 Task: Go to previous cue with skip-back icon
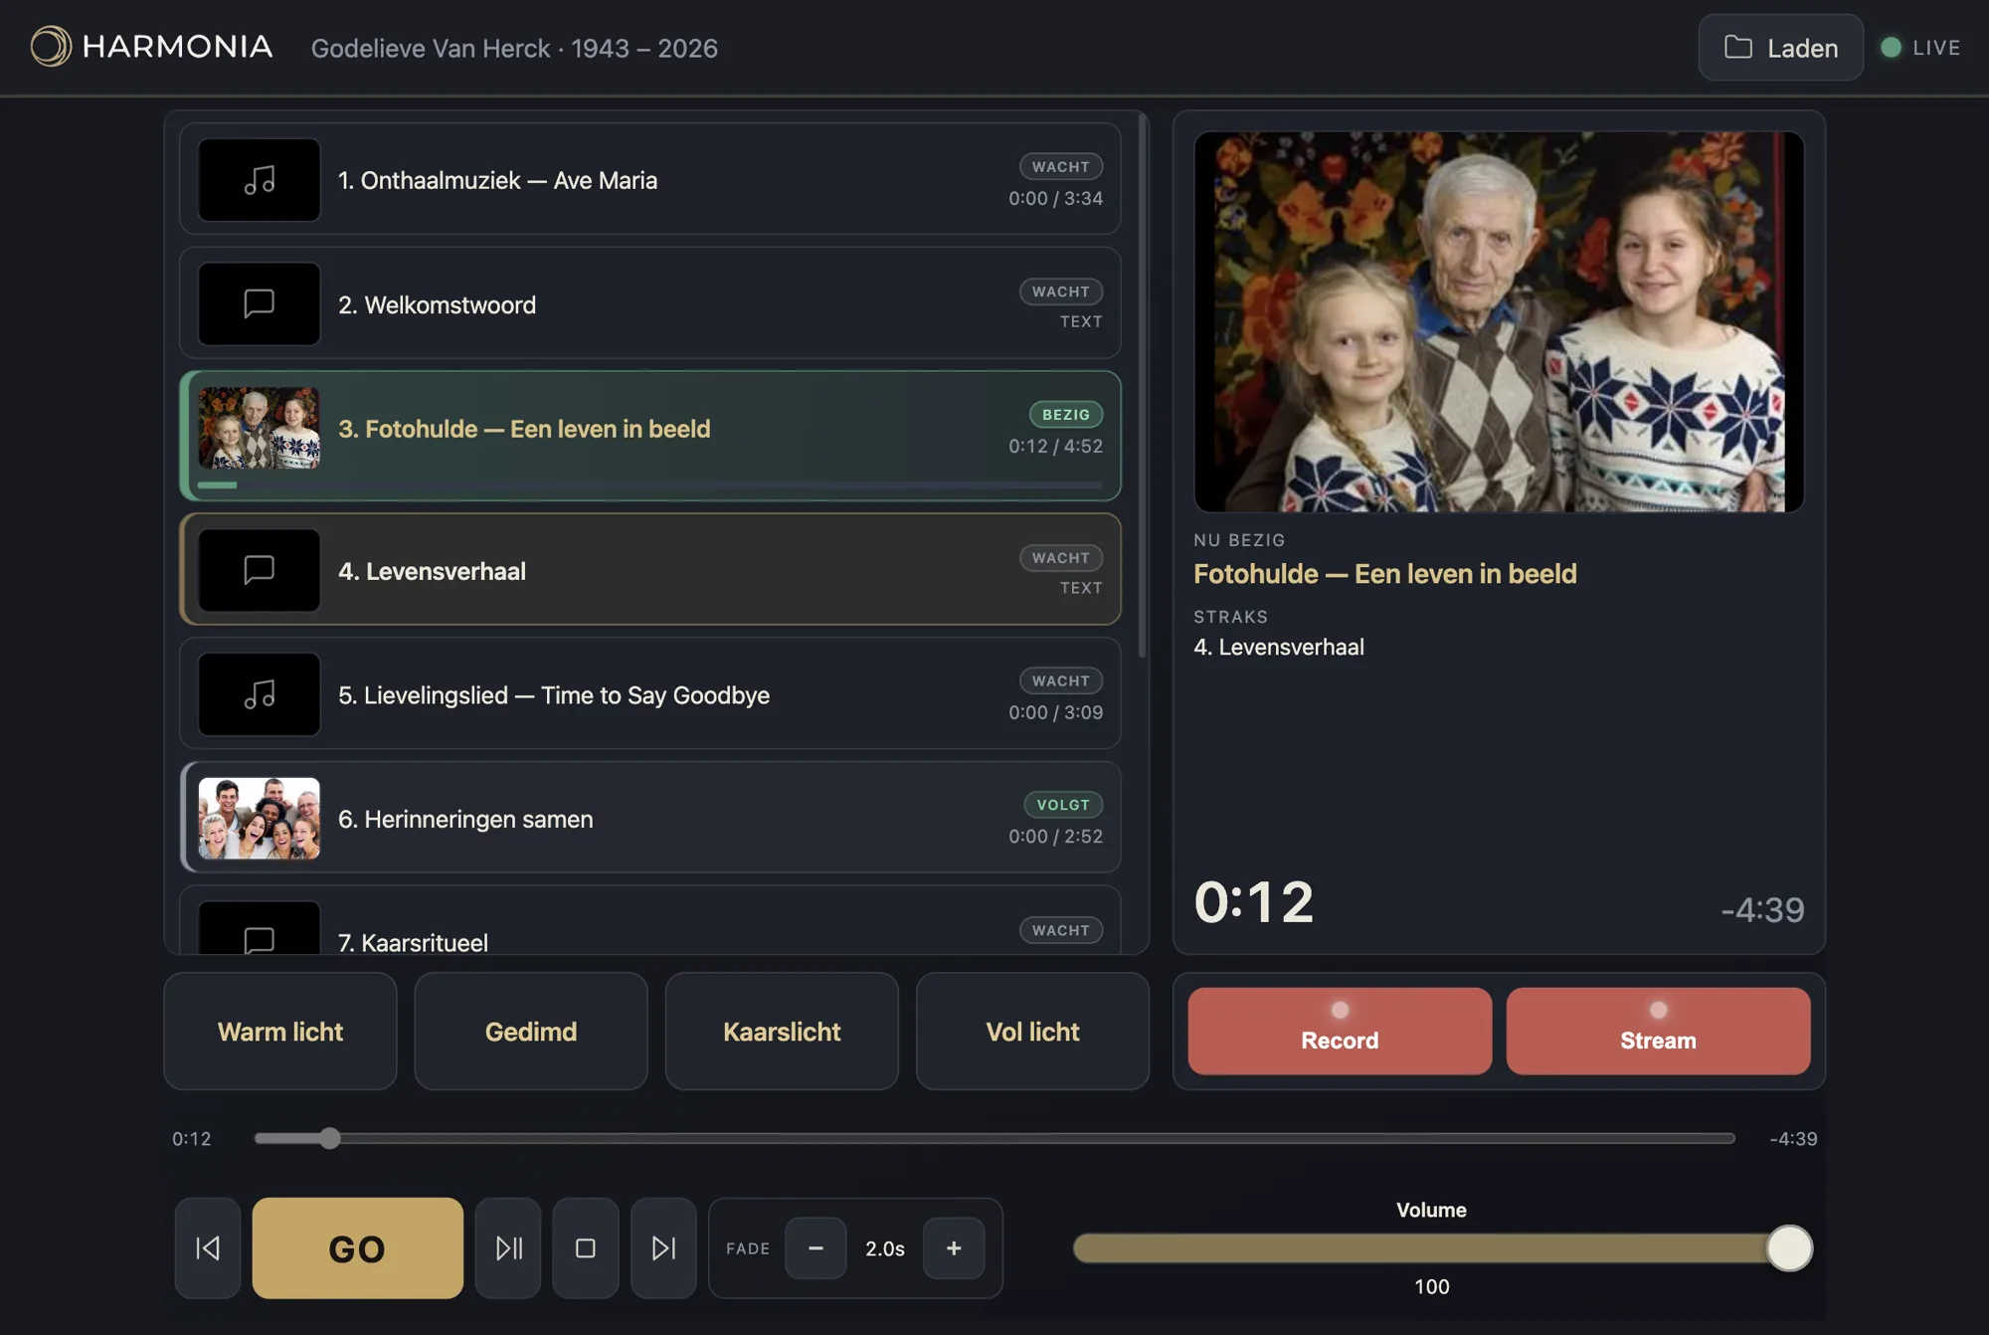click(x=208, y=1248)
